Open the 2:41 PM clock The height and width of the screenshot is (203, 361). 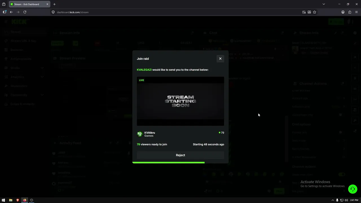(x=354, y=200)
